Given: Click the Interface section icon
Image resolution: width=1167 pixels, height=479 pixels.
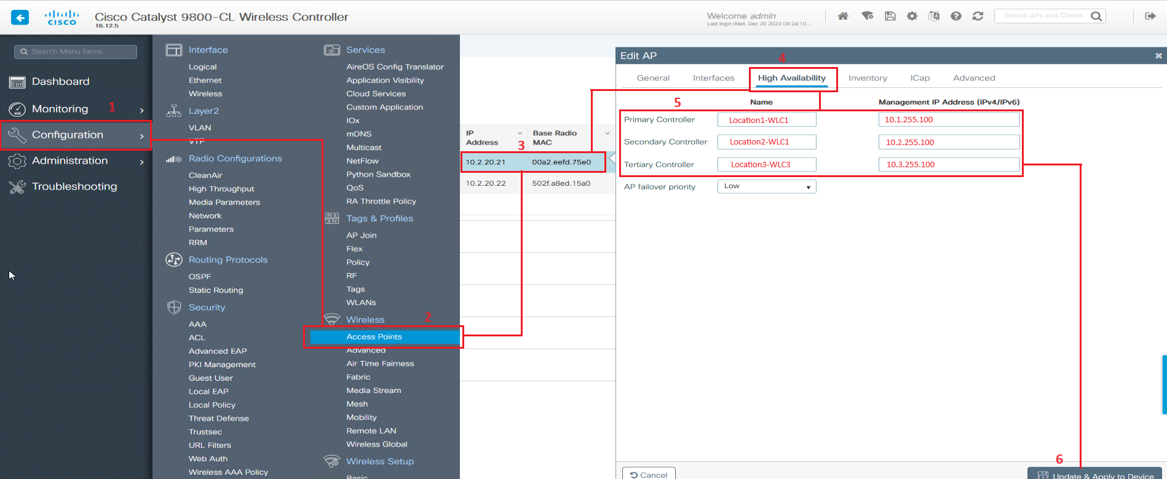Looking at the screenshot, I should coord(174,50).
